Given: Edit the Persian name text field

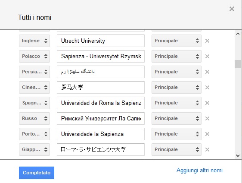Looking at the screenshot, I should pyautogui.click(x=101, y=72).
